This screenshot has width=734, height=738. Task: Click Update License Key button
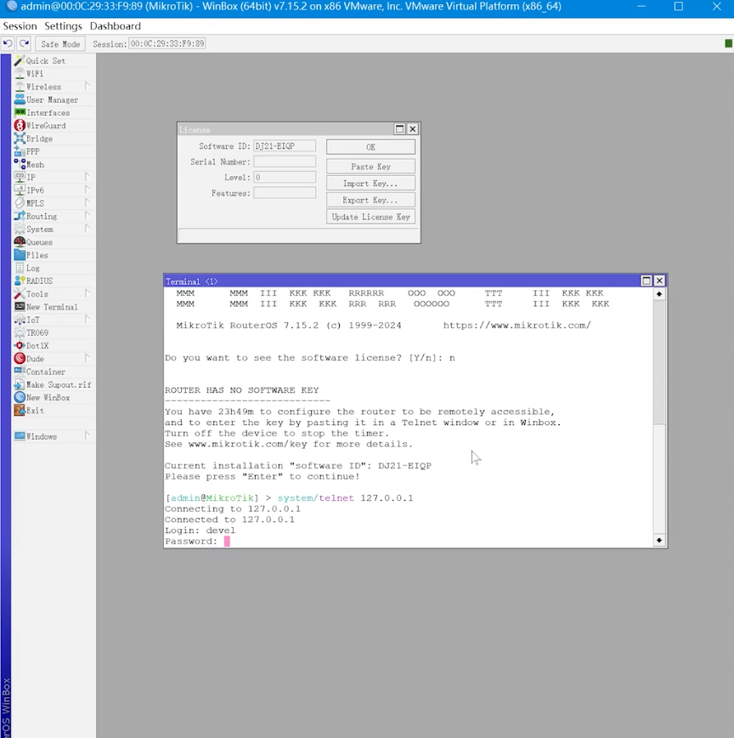point(370,217)
